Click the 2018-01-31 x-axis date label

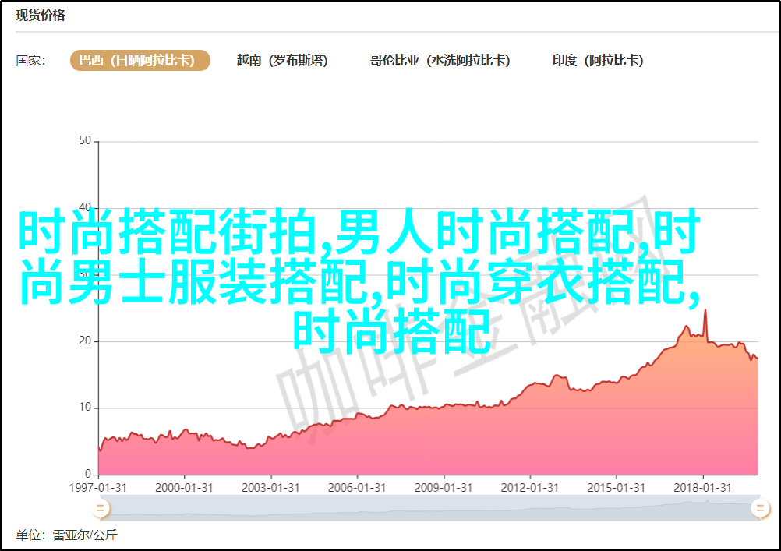point(703,487)
